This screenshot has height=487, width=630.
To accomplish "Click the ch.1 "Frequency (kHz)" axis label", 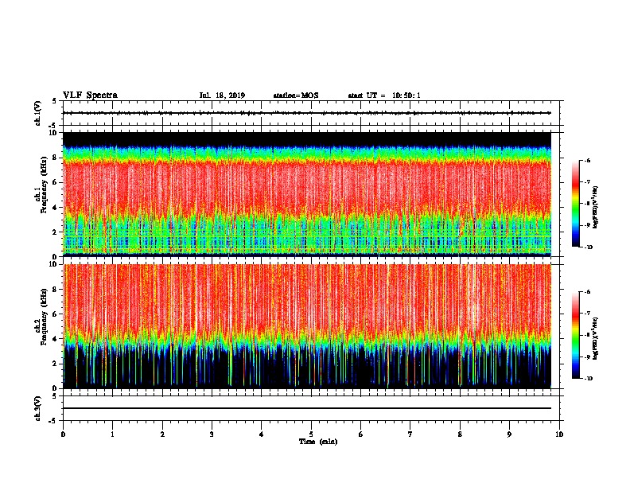I will [44, 185].
